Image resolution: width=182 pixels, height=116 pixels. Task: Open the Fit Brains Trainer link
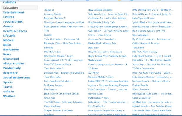pyautogui.click(x=53, y=85)
